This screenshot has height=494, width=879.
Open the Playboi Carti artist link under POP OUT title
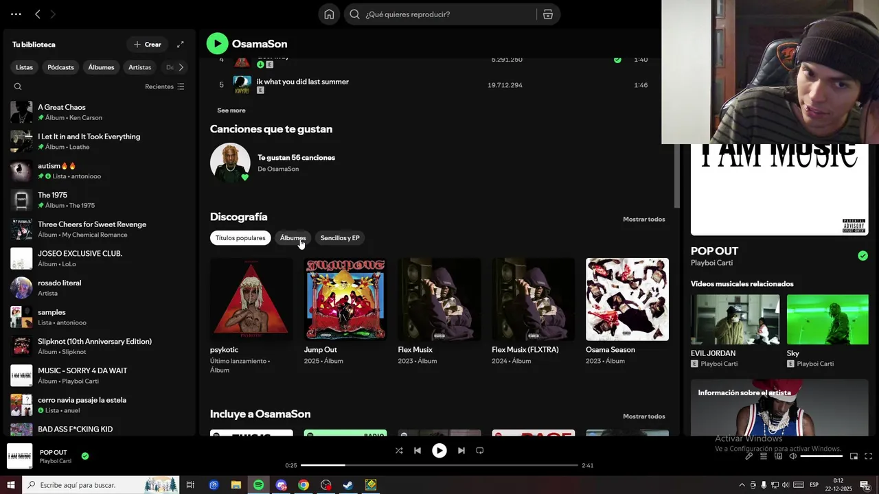point(711,263)
